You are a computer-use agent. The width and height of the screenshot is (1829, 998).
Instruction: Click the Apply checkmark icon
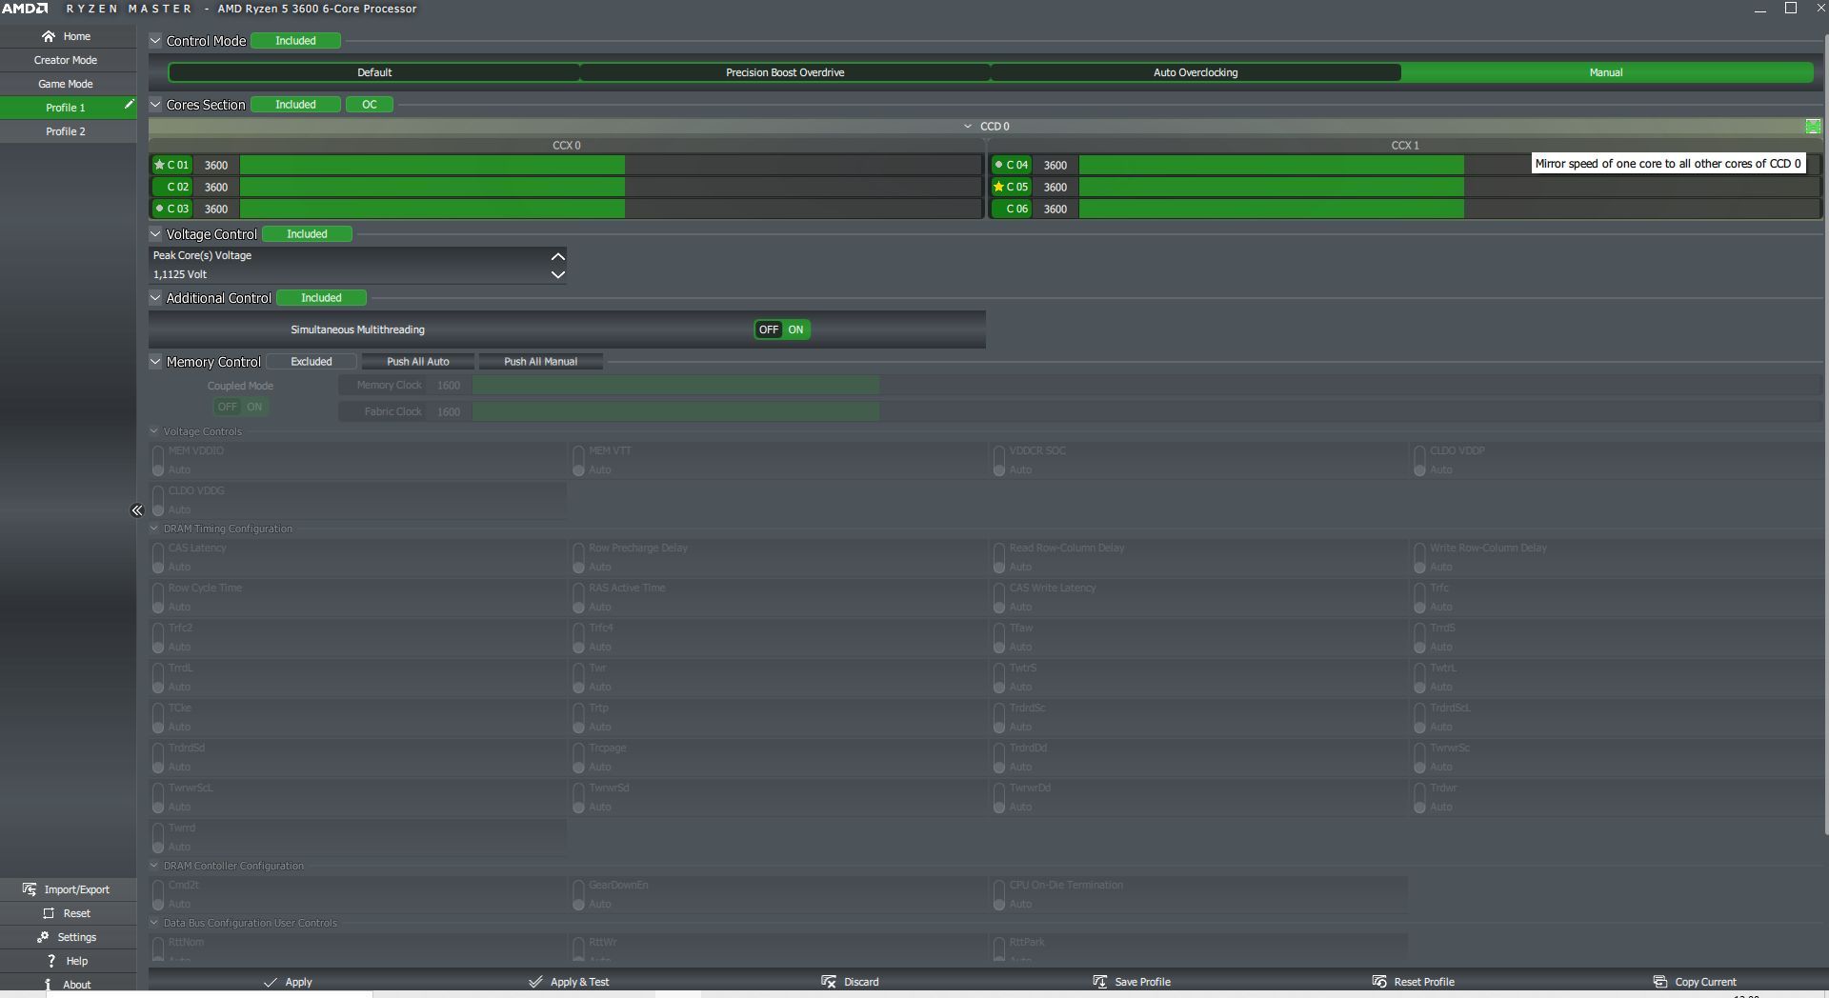click(271, 982)
